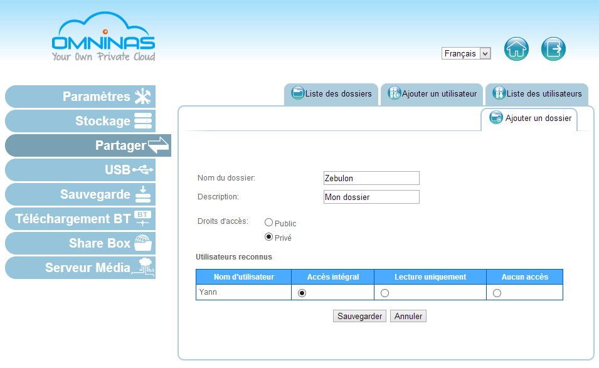The width and height of the screenshot is (599, 368).
Task: Click the add-user icon on Ajouter un utilisateur
Action: pos(395,93)
